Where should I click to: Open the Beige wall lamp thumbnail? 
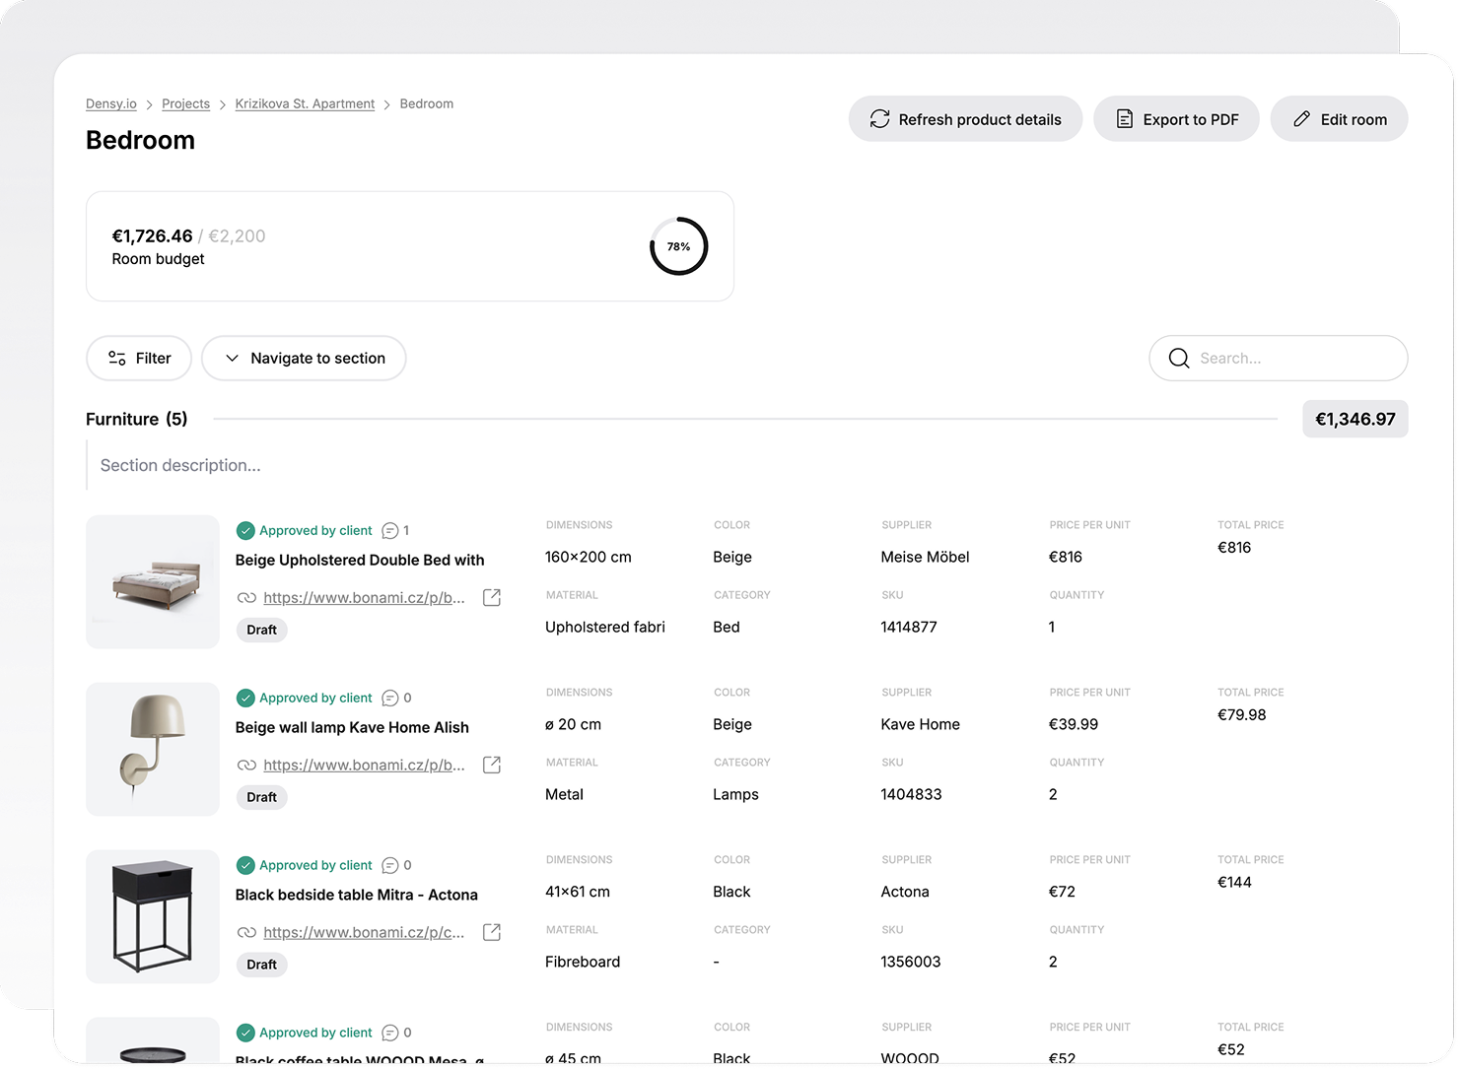[153, 749]
